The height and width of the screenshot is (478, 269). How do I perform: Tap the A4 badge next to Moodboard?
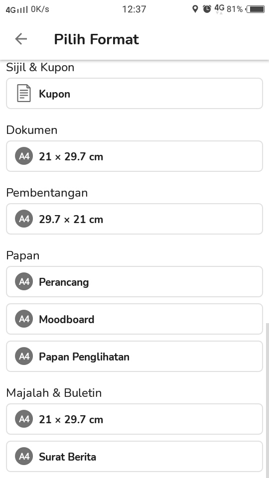(24, 319)
